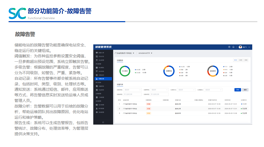This screenshot has width=264, height=147.
Task: Click the 总告警数 donut chart
Action: (x=125, y=71)
